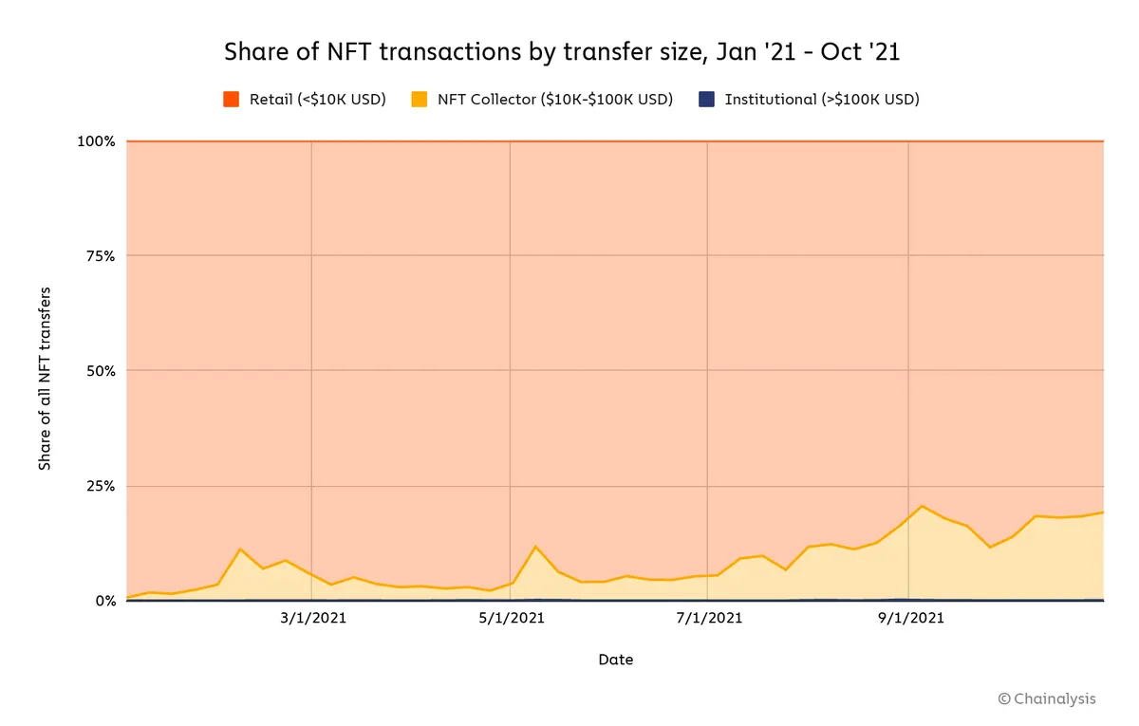Click the 100% y-axis label

click(x=96, y=141)
